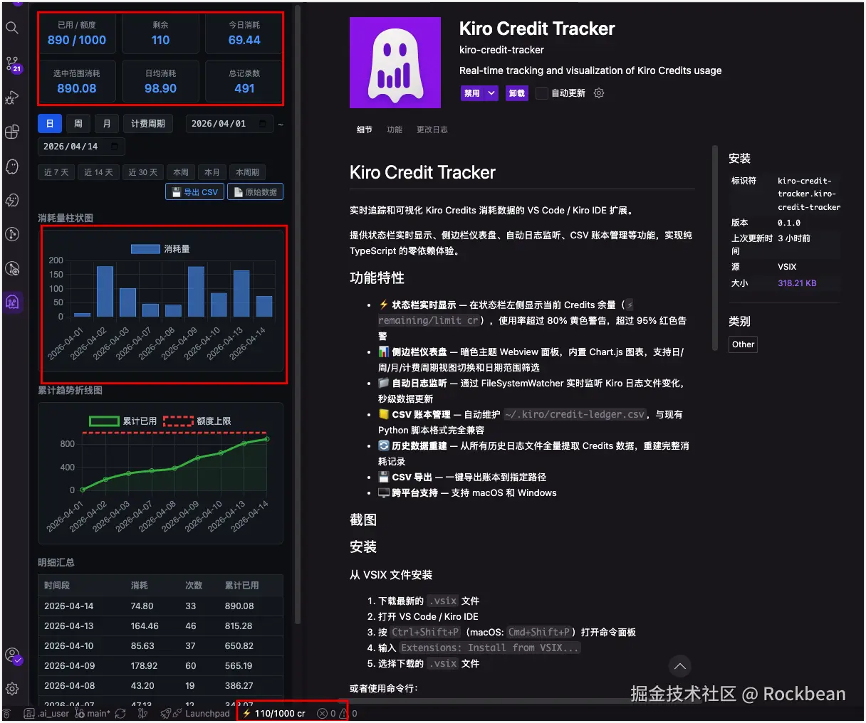Select the highlighted Kiro Credit Tracker sidebar icon

pyautogui.click(x=12, y=302)
